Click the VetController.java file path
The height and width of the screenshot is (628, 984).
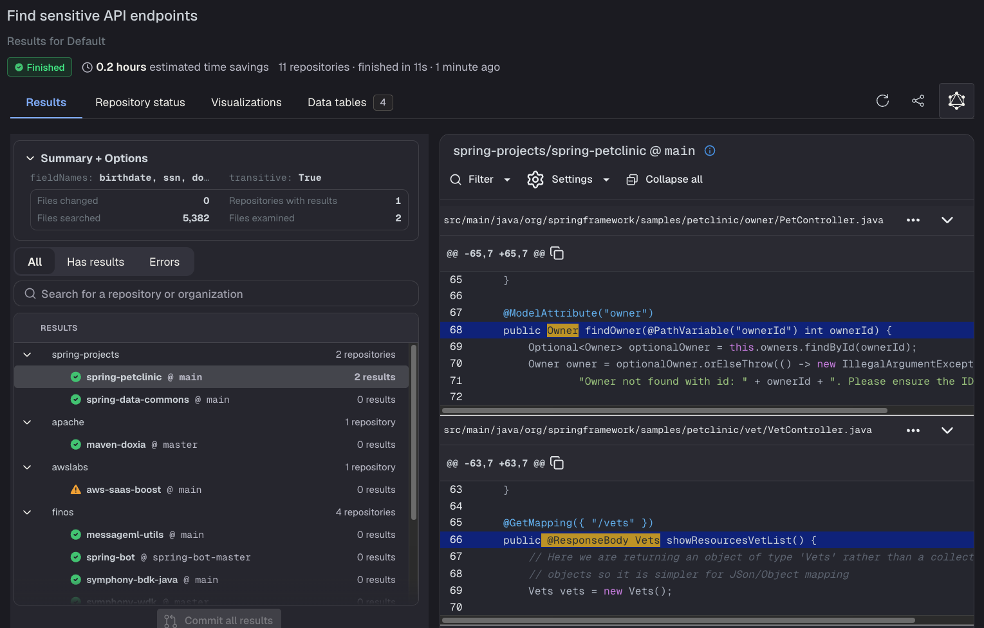tap(658, 430)
